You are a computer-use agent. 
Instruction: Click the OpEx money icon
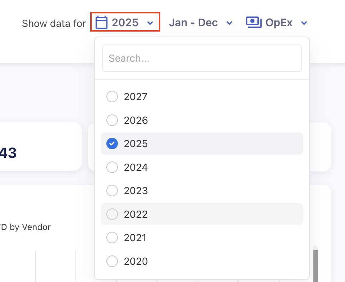coord(254,22)
